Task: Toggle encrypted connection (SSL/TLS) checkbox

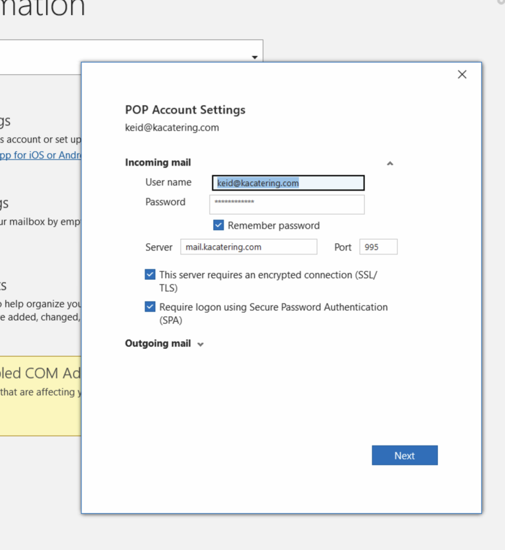Action: point(150,275)
